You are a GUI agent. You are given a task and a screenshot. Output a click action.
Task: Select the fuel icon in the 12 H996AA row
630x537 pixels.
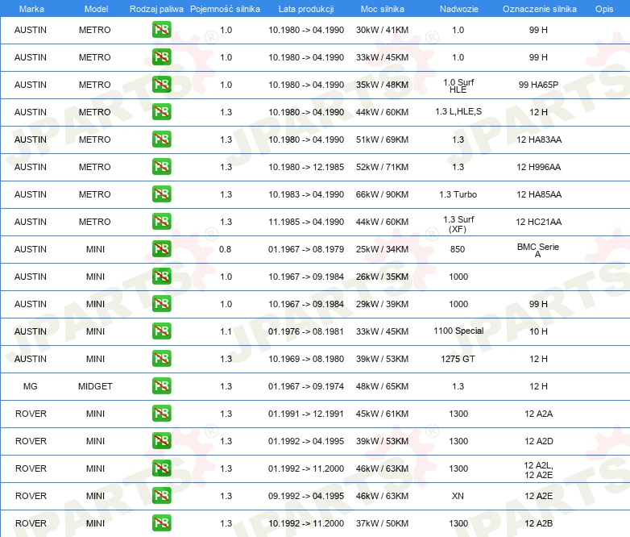point(161,167)
